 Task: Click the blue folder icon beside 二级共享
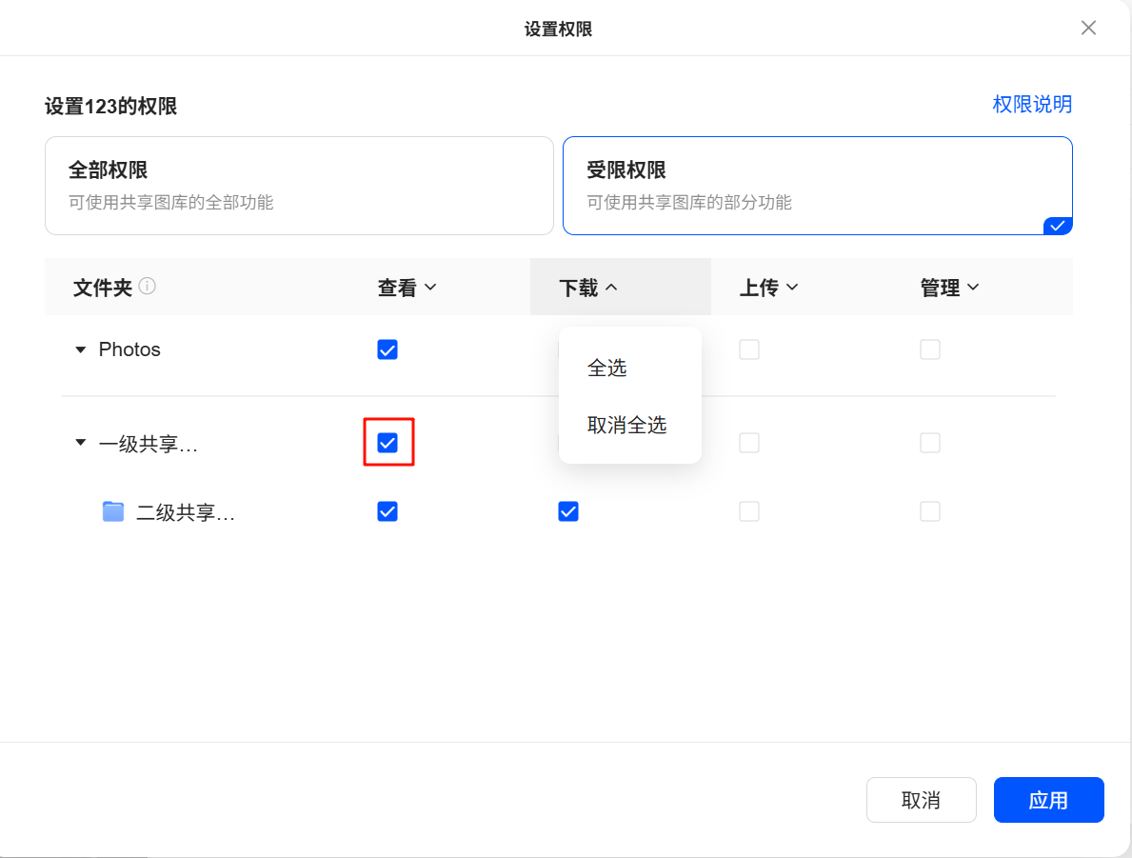pyautogui.click(x=112, y=511)
